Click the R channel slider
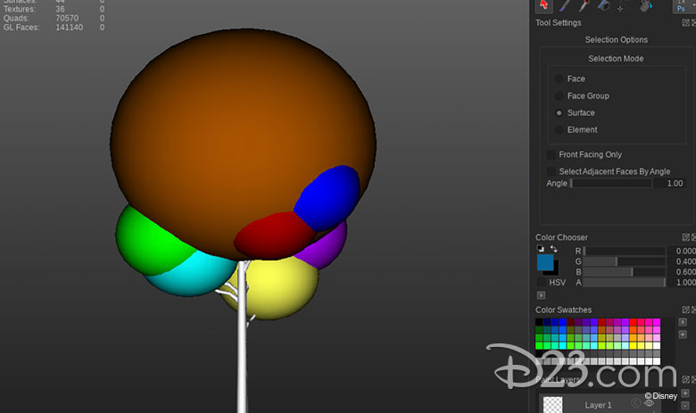The height and width of the screenshot is (413, 696). (624, 251)
